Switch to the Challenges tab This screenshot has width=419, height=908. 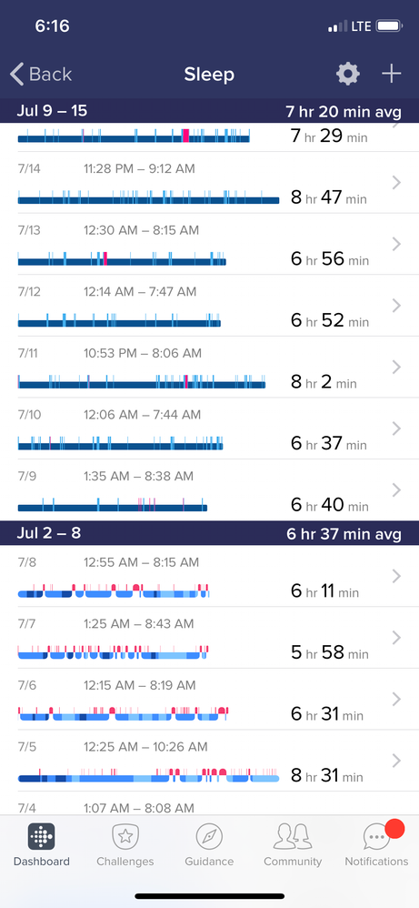pos(125,845)
